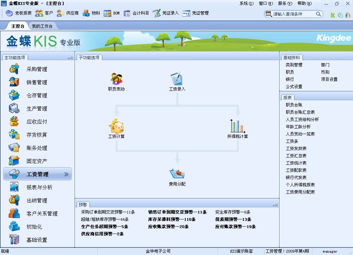This screenshot has width=353, height=255.
Task: Click the 物料 toolbar icon
Action: tap(91, 13)
